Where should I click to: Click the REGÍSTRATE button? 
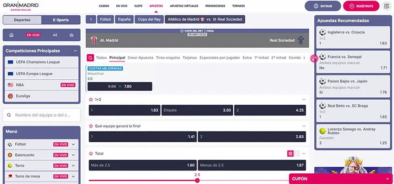coord(361,6)
